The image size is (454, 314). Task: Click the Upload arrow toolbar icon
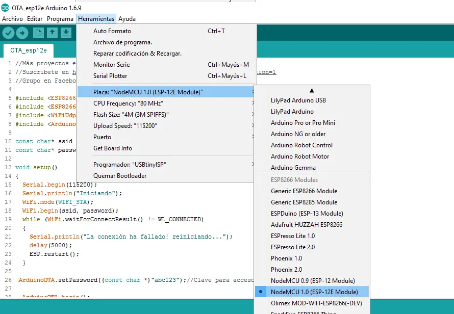click(x=22, y=33)
